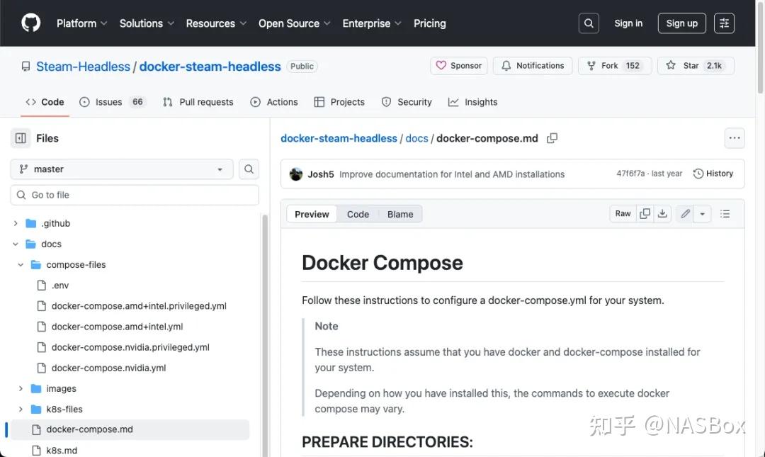Open the header appearance settings icon
The image size is (765, 457).
point(724,23)
